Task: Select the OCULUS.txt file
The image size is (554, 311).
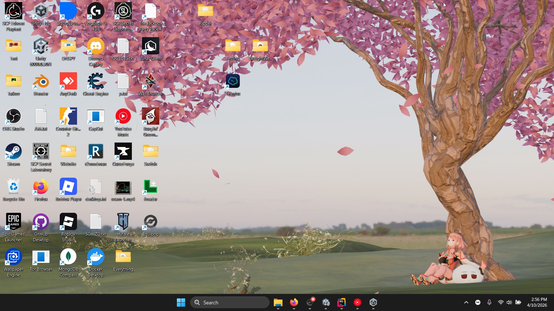Action: [x=123, y=50]
